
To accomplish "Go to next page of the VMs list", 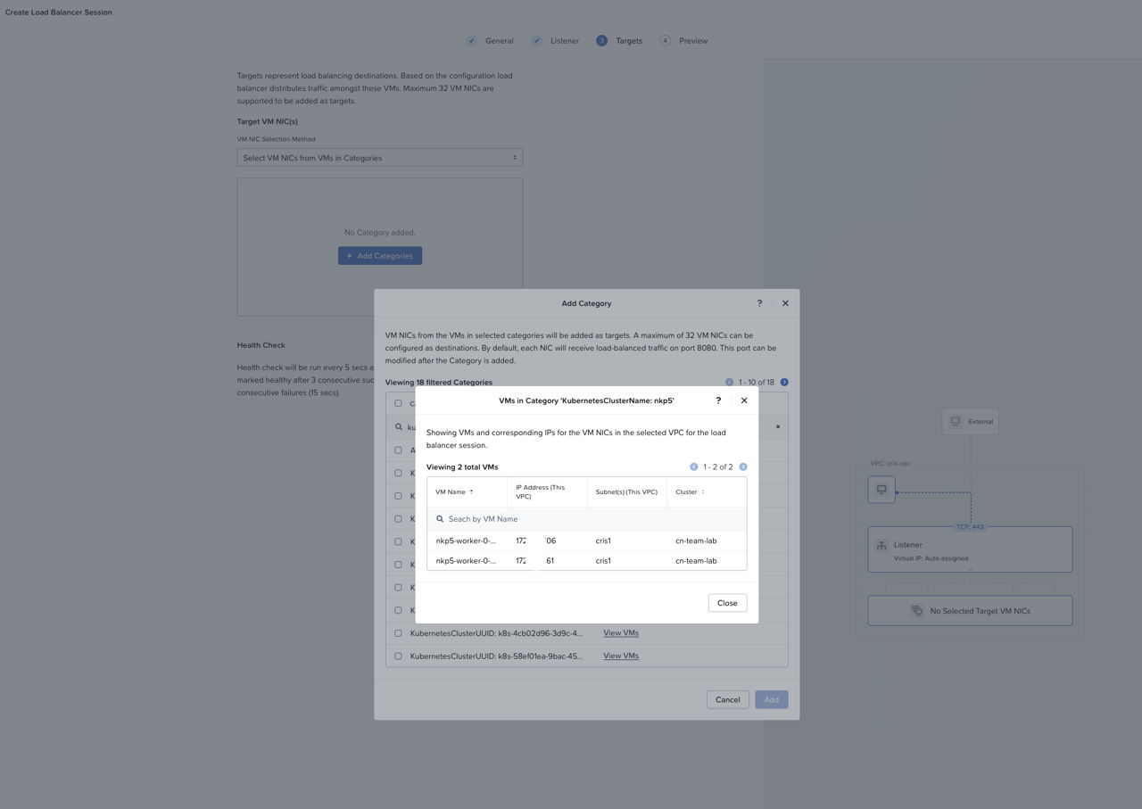I will click(743, 466).
